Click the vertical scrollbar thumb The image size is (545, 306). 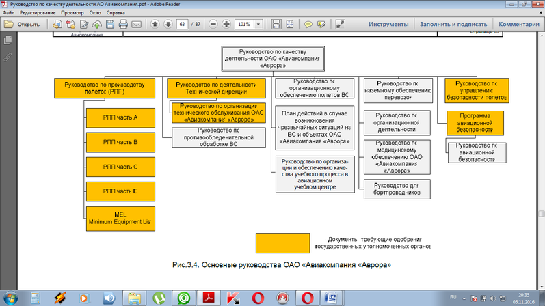click(542, 213)
